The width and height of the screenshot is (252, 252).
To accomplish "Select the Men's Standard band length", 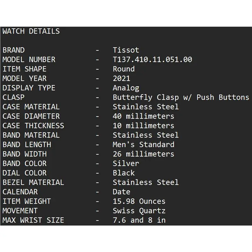I will (x=143, y=145).
